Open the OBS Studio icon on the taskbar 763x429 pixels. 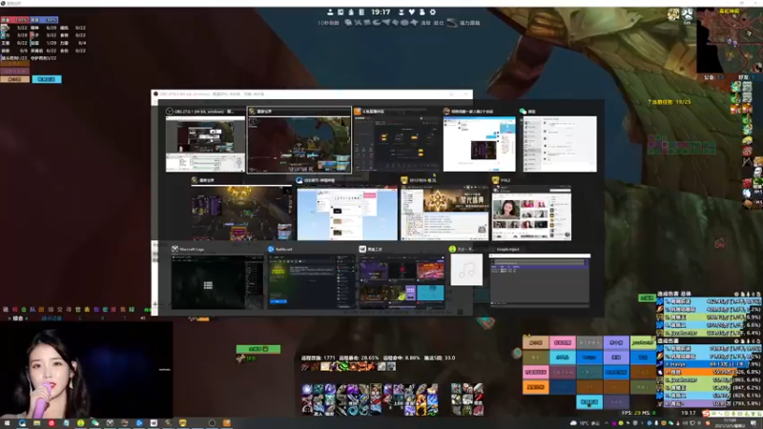[212, 423]
